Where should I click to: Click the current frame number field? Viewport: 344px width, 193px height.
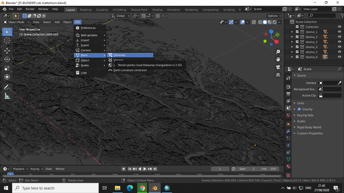click(220, 169)
